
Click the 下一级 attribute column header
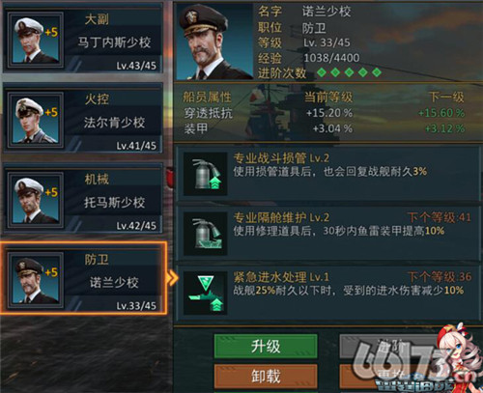tap(446, 97)
